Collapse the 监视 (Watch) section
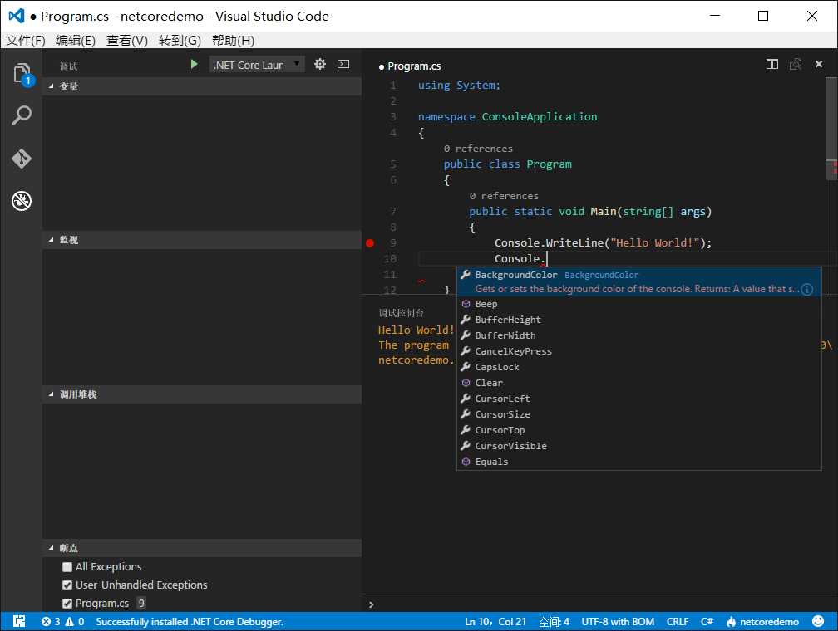The image size is (838, 631). pyautogui.click(x=202, y=240)
